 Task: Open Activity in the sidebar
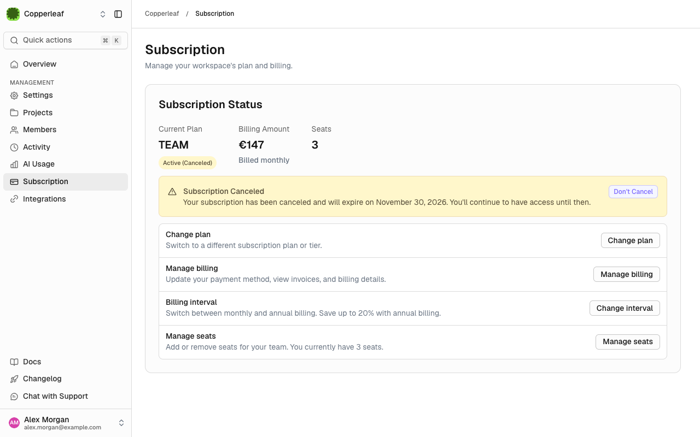(x=66, y=147)
